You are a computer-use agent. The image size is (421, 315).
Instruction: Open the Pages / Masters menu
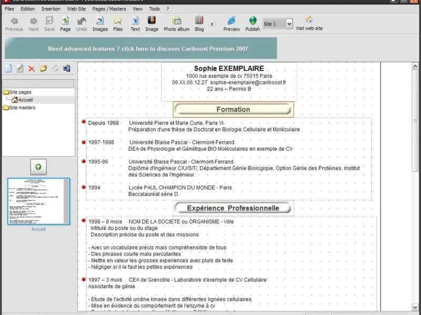(x=109, y=9)
